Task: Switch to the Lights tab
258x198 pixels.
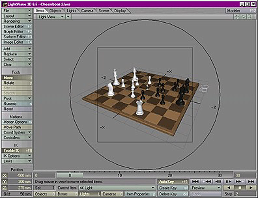Action: (71, 11)
